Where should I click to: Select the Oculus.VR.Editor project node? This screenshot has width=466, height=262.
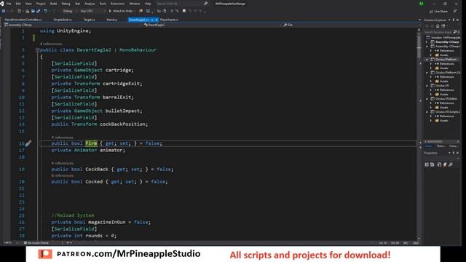tap(444, 99)
